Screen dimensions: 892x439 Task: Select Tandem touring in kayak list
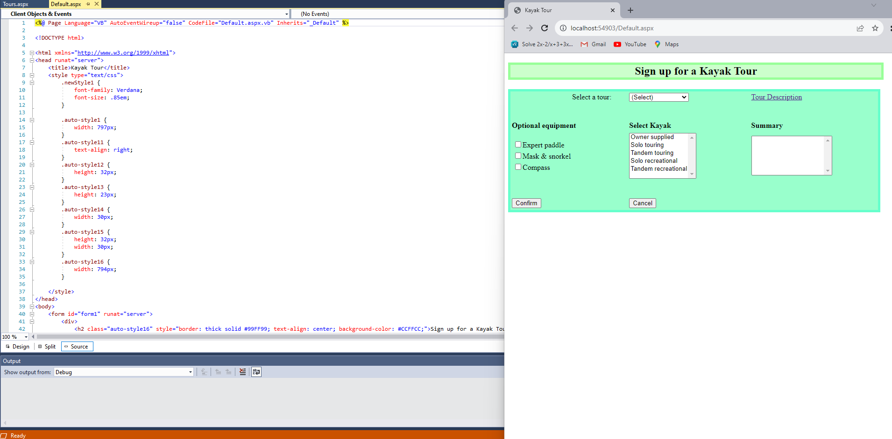652,153
